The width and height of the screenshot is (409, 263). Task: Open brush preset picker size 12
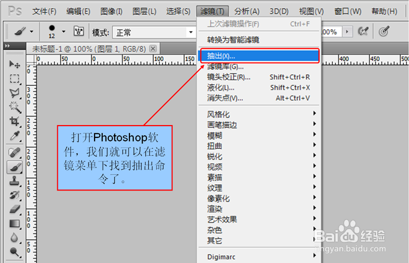(56, 32)
